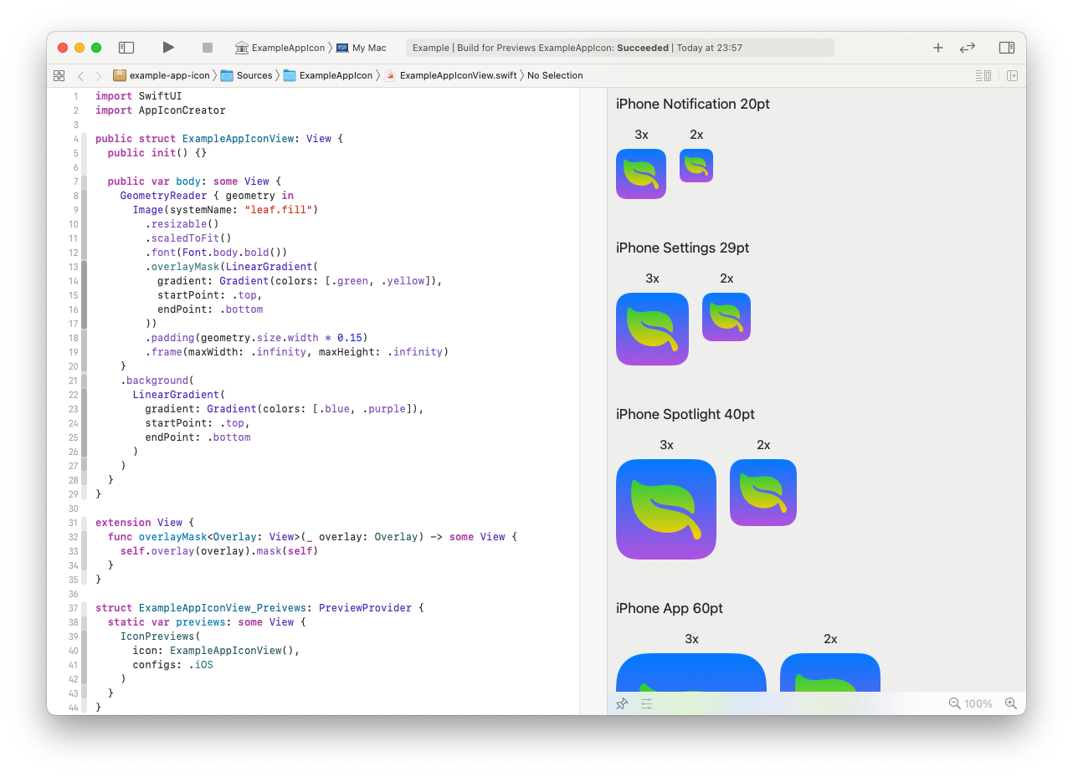
Task: Zoom in the preview canvas
Action: (x=1011, y=703)
